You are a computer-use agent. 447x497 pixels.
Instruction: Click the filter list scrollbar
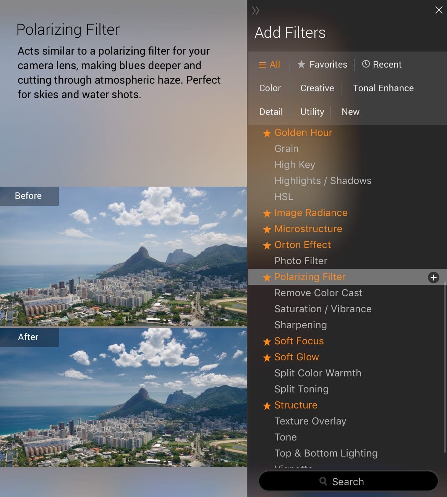pos(445,366)
